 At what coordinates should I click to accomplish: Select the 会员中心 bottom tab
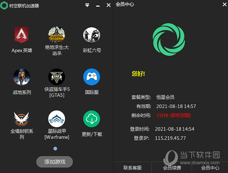click(x=210, y=167)
